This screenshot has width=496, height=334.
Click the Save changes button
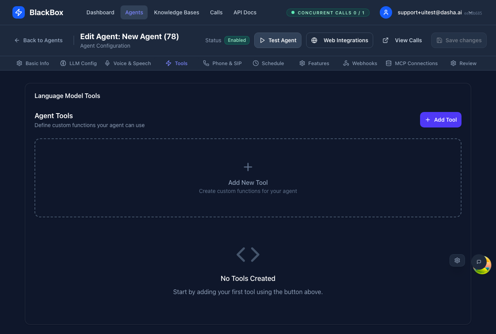[x=459, y=40]
